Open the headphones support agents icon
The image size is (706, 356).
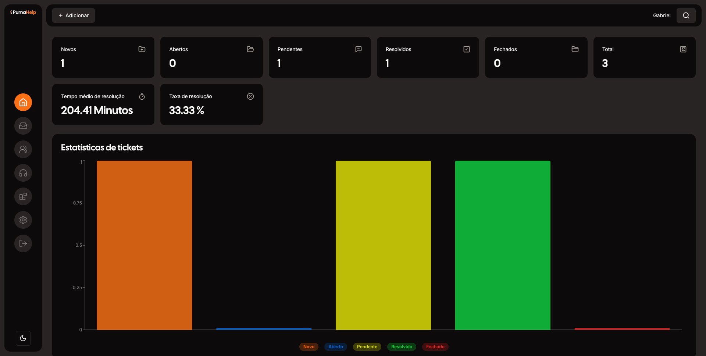tap(23, 173)
